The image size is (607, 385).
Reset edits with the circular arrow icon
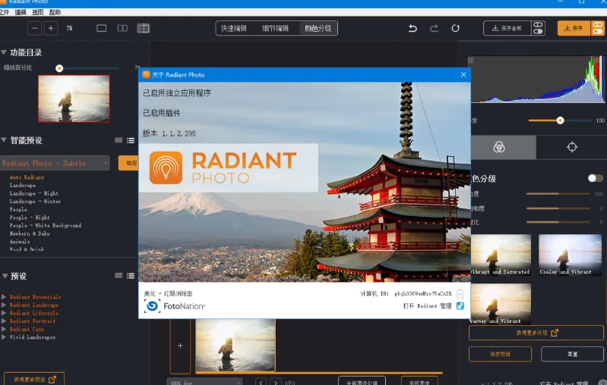(x=455, y=28)
